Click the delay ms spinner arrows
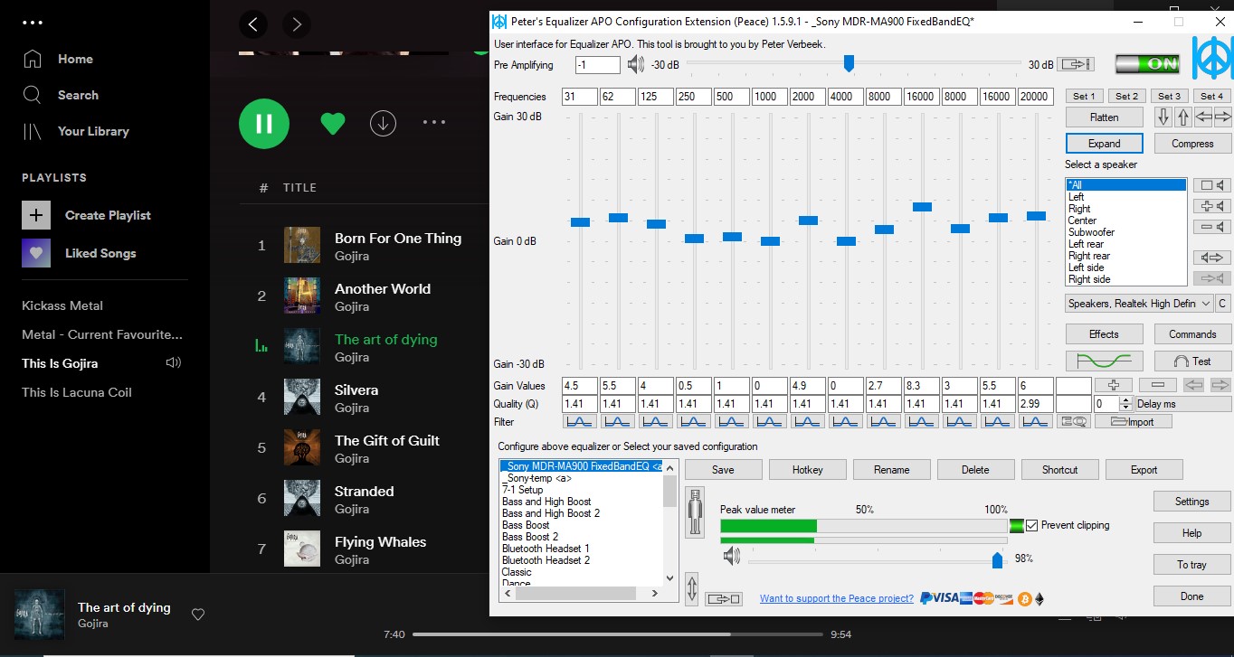 pyautogui.click(x=1126, y=404)
